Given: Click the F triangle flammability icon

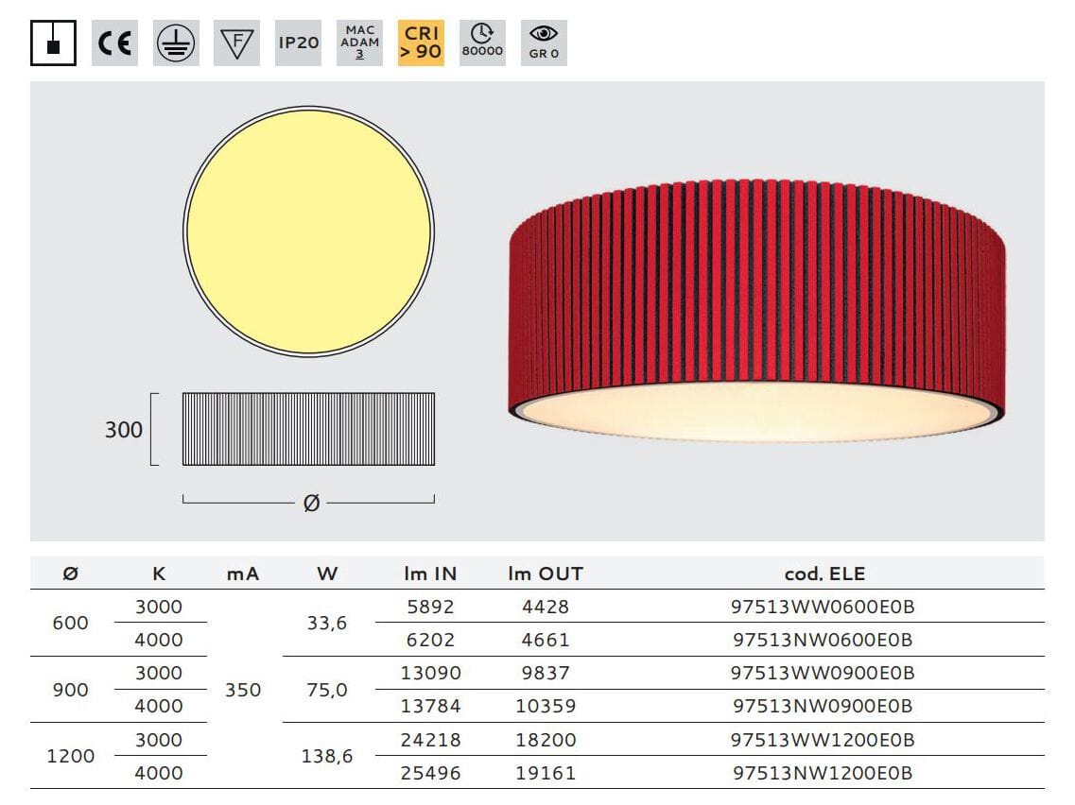Looking at the screenshot, I should pos(236,43).
